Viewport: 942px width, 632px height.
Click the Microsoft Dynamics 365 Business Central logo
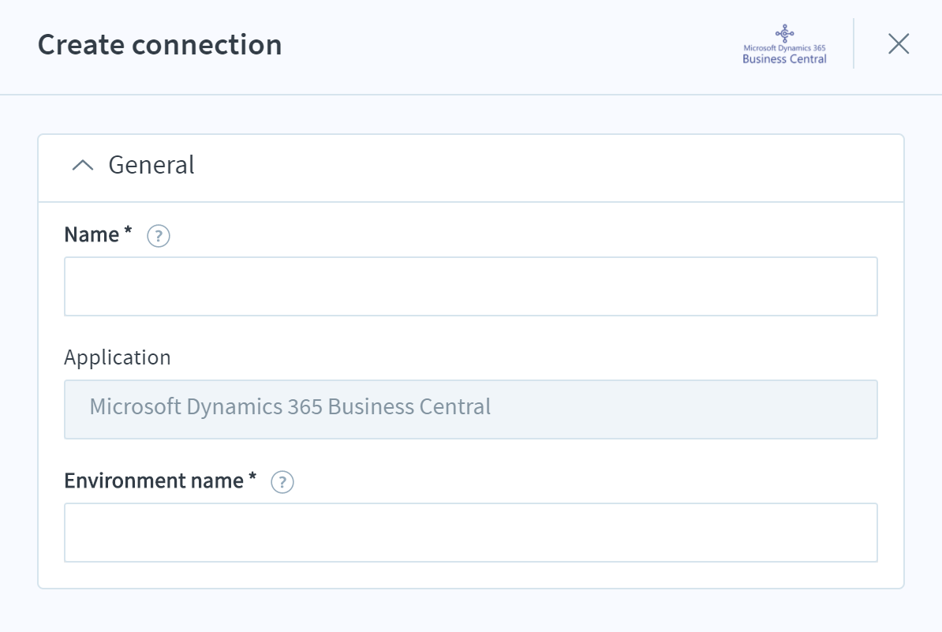click(784, 44)
